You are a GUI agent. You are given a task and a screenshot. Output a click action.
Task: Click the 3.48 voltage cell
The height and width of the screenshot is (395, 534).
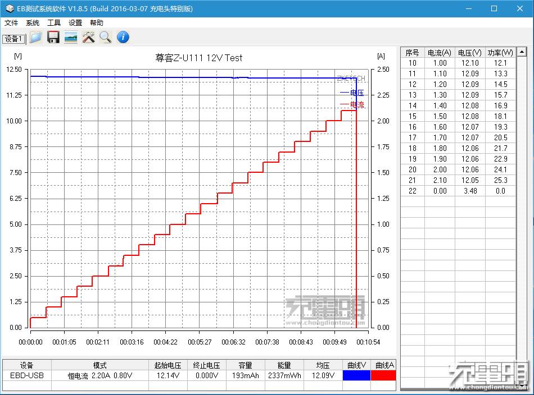click(x=470, y=191)
